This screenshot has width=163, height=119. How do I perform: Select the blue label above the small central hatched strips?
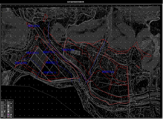pos(68,50)
